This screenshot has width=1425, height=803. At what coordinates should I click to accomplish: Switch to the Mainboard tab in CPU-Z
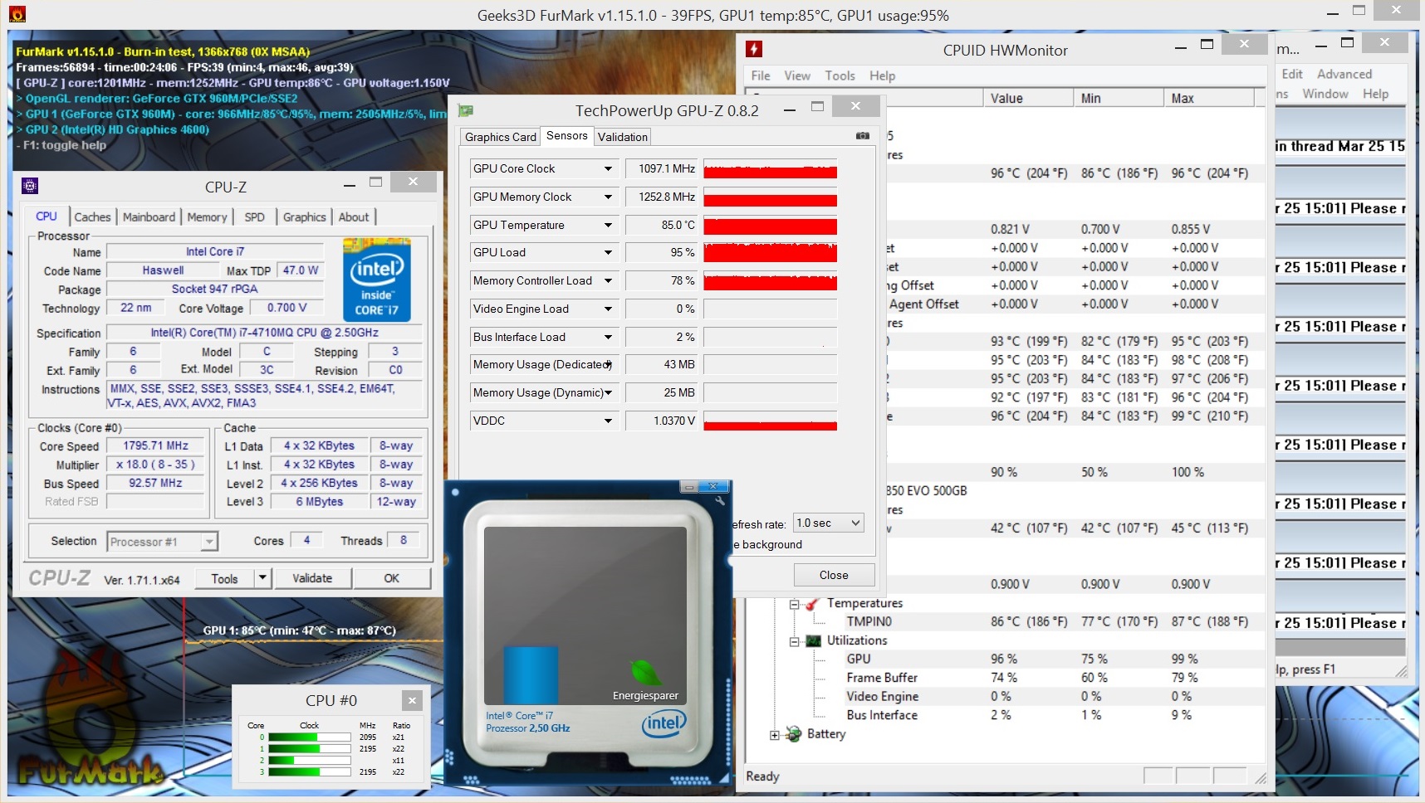point(149,217)
